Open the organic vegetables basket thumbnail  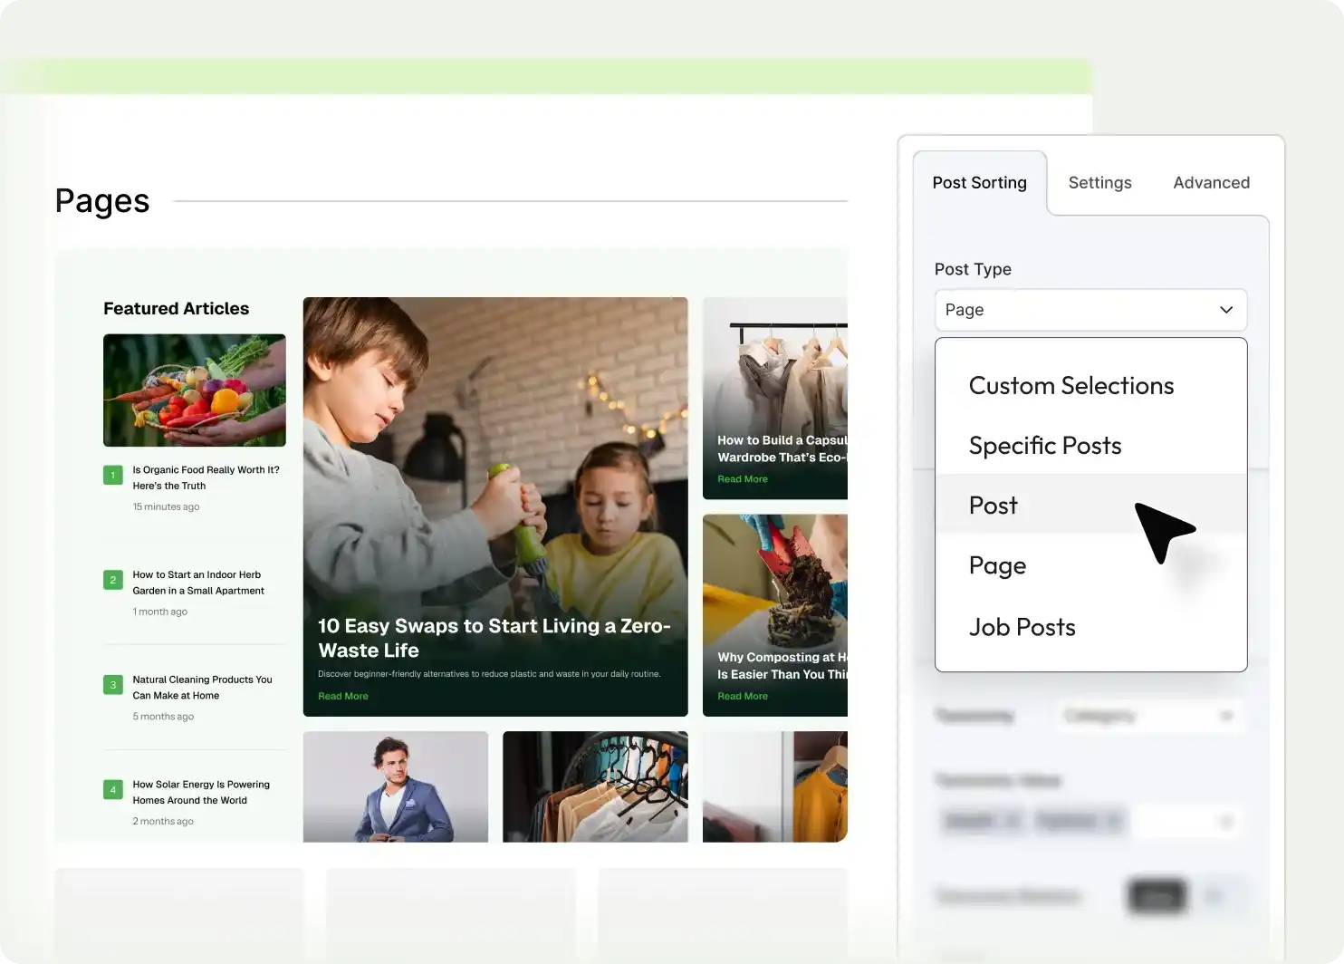(x=195, y=390)
